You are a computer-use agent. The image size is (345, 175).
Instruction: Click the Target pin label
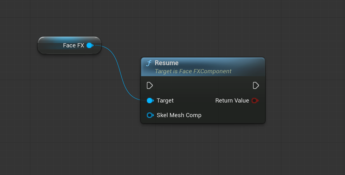point(165,101)
